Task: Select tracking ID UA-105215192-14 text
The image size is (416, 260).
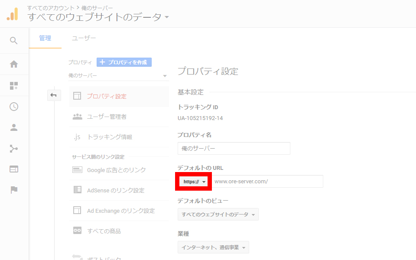Action: [x=200, y=118]
